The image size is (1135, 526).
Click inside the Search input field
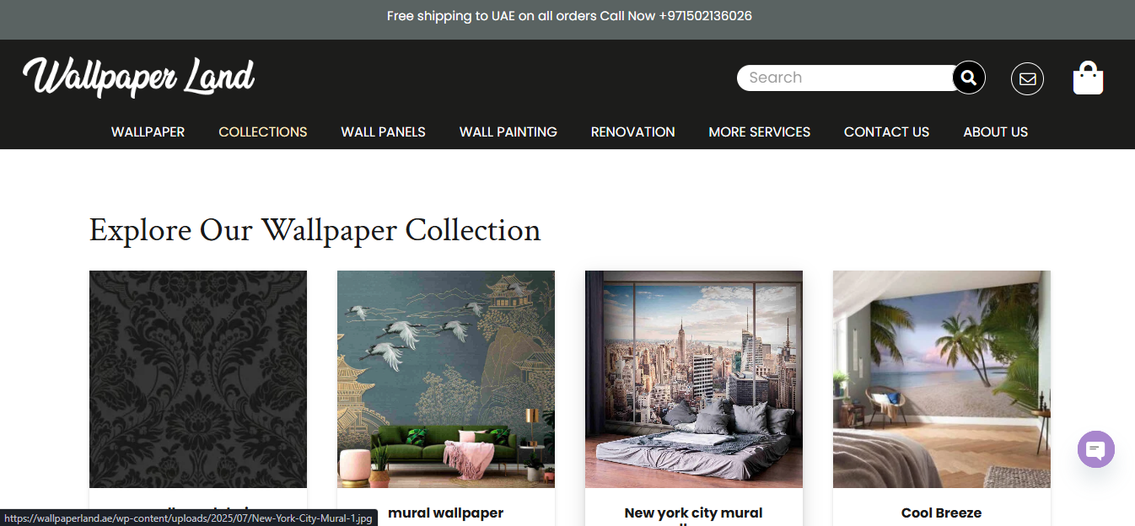(846, 78)
